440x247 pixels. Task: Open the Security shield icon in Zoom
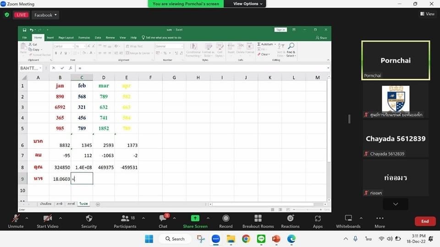(89, 219)
